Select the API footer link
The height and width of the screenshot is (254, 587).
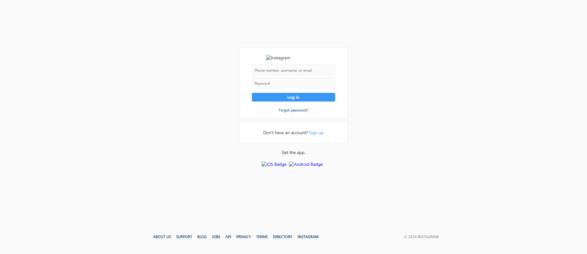pos(228,237)
